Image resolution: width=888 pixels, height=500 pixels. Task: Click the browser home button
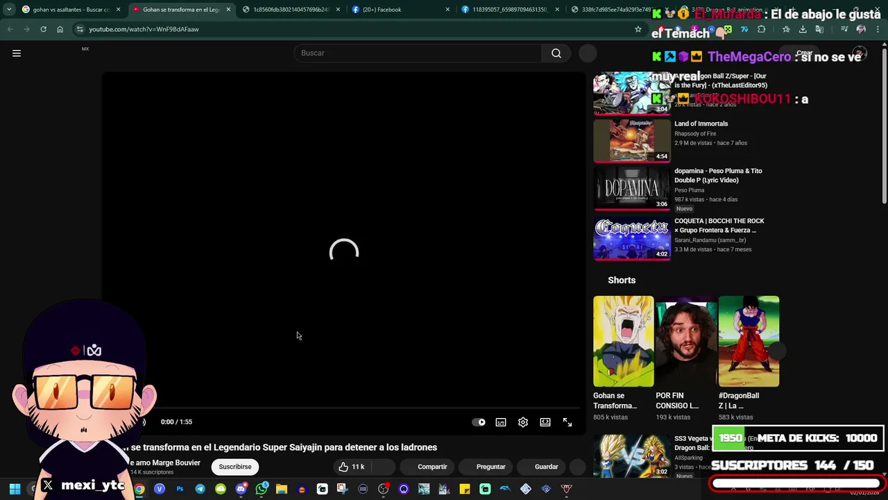coord(60,29)
